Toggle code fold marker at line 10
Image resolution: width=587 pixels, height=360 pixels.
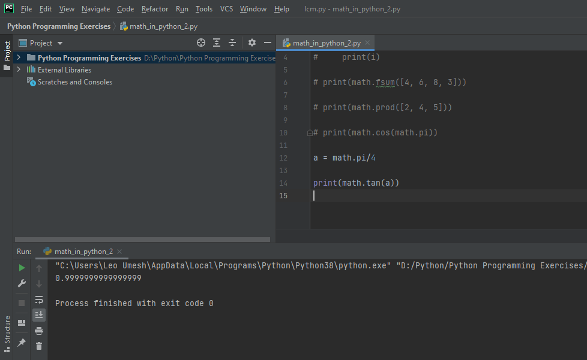point(310,132)
